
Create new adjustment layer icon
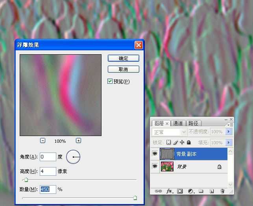pos(191,191)
